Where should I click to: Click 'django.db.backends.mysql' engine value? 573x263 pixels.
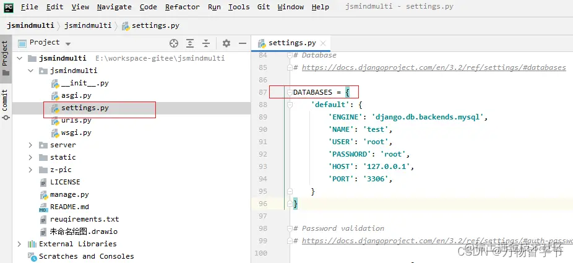pos(428,117)
